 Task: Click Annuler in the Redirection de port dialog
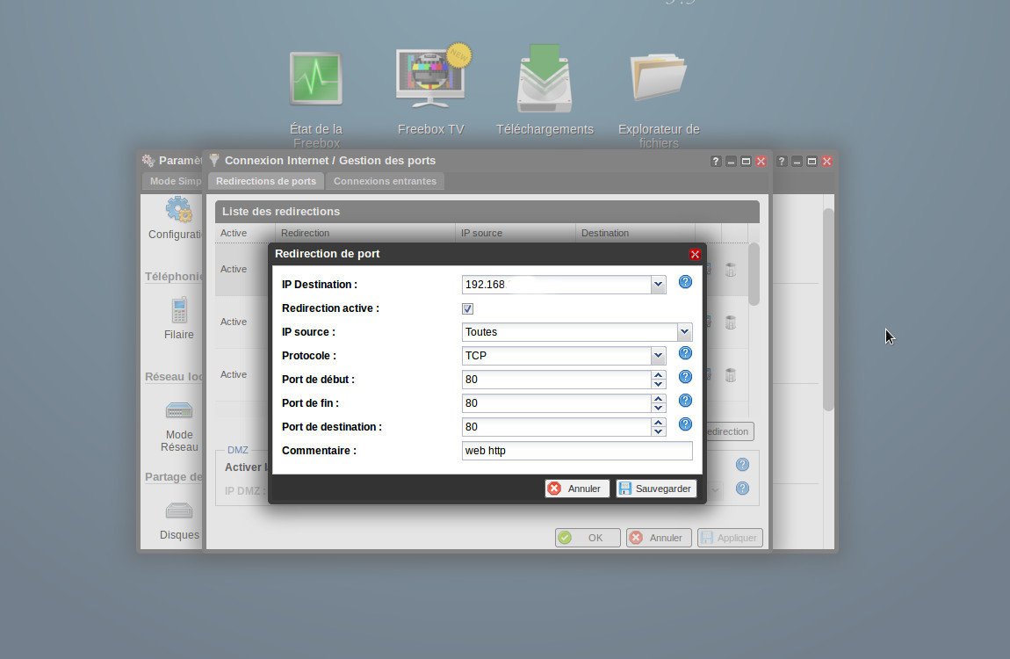(576, 489)
